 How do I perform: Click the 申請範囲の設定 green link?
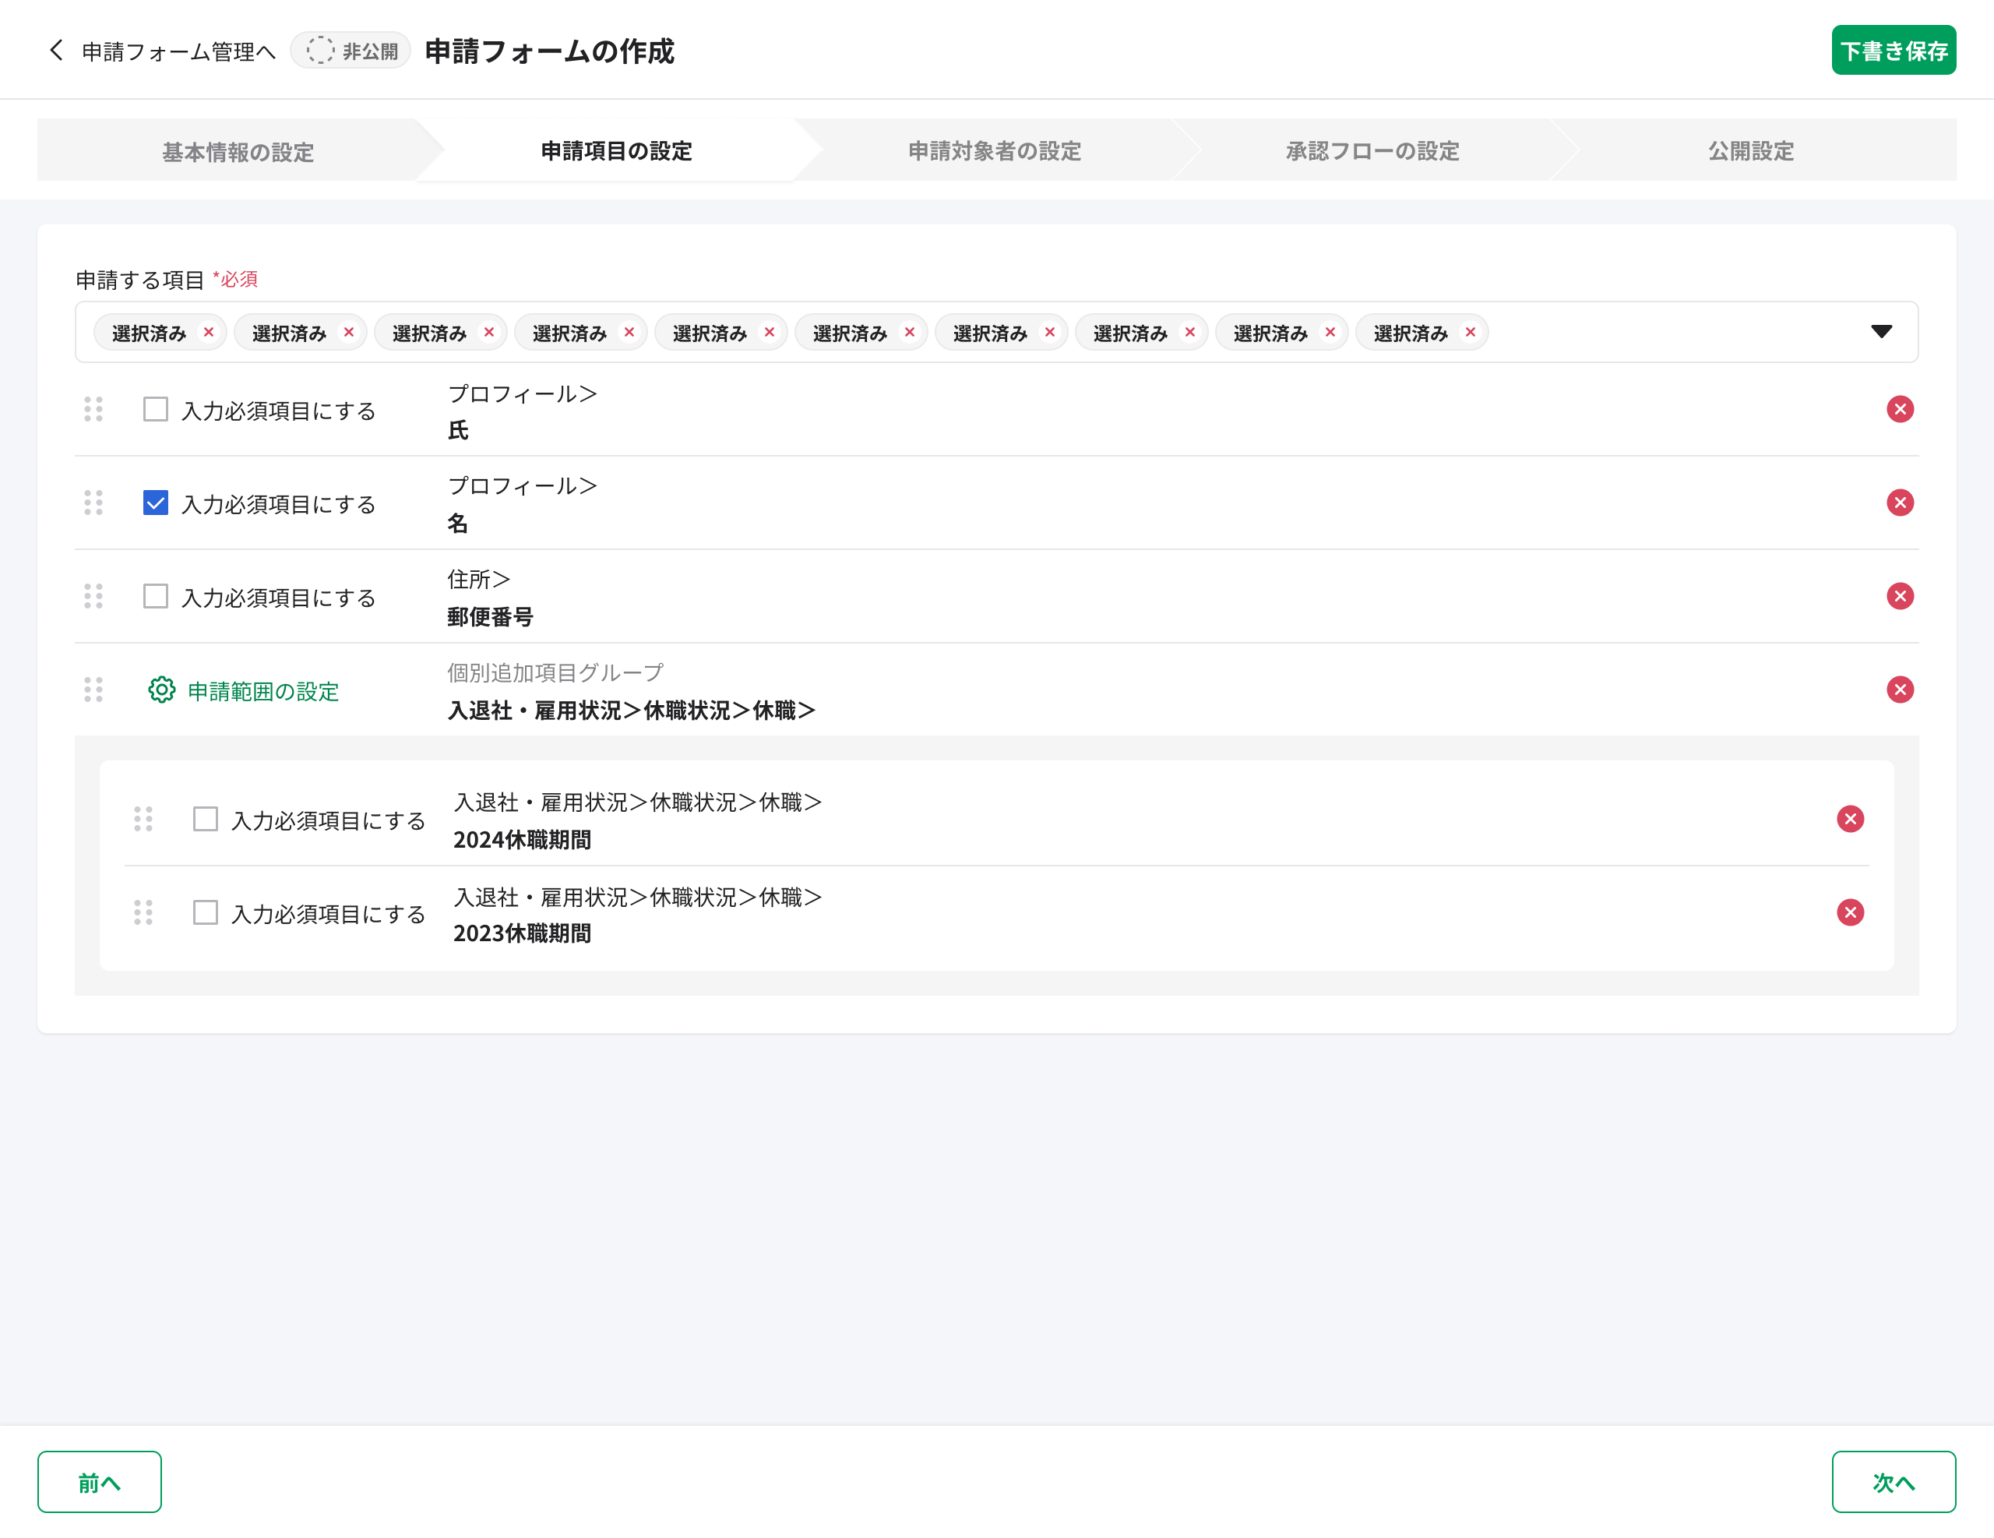262,691
